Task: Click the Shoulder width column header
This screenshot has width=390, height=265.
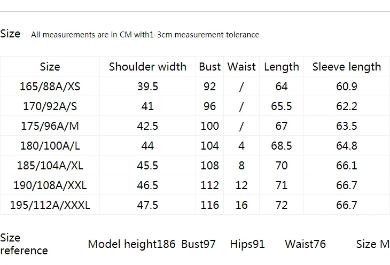Action: (147, 67)
